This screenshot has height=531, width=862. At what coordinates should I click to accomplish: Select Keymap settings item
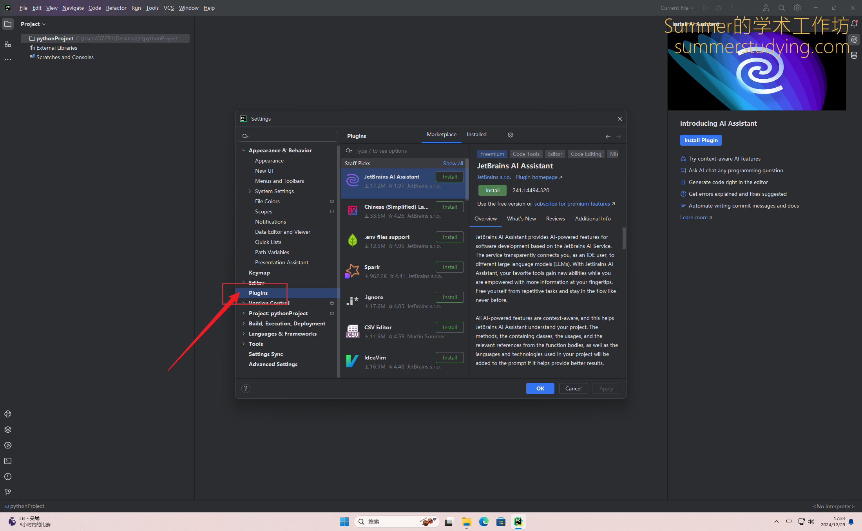259,273
